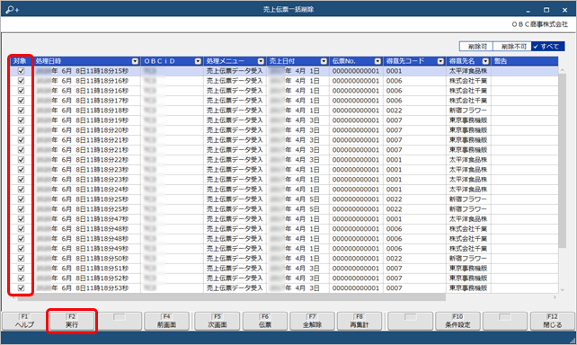Screen dimensions: 577x345
Task: Clear all selections with F7 全解除
Action: point(312,321)
